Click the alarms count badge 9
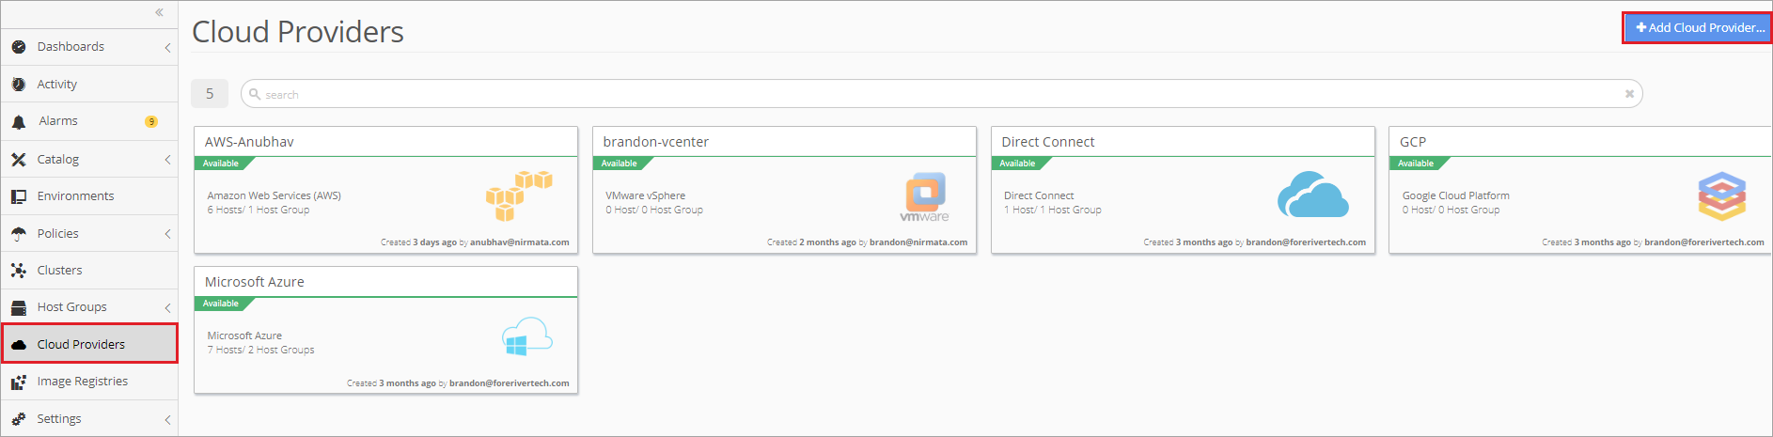The height and width of the screenshot is (437, 1773). (151, 121)
